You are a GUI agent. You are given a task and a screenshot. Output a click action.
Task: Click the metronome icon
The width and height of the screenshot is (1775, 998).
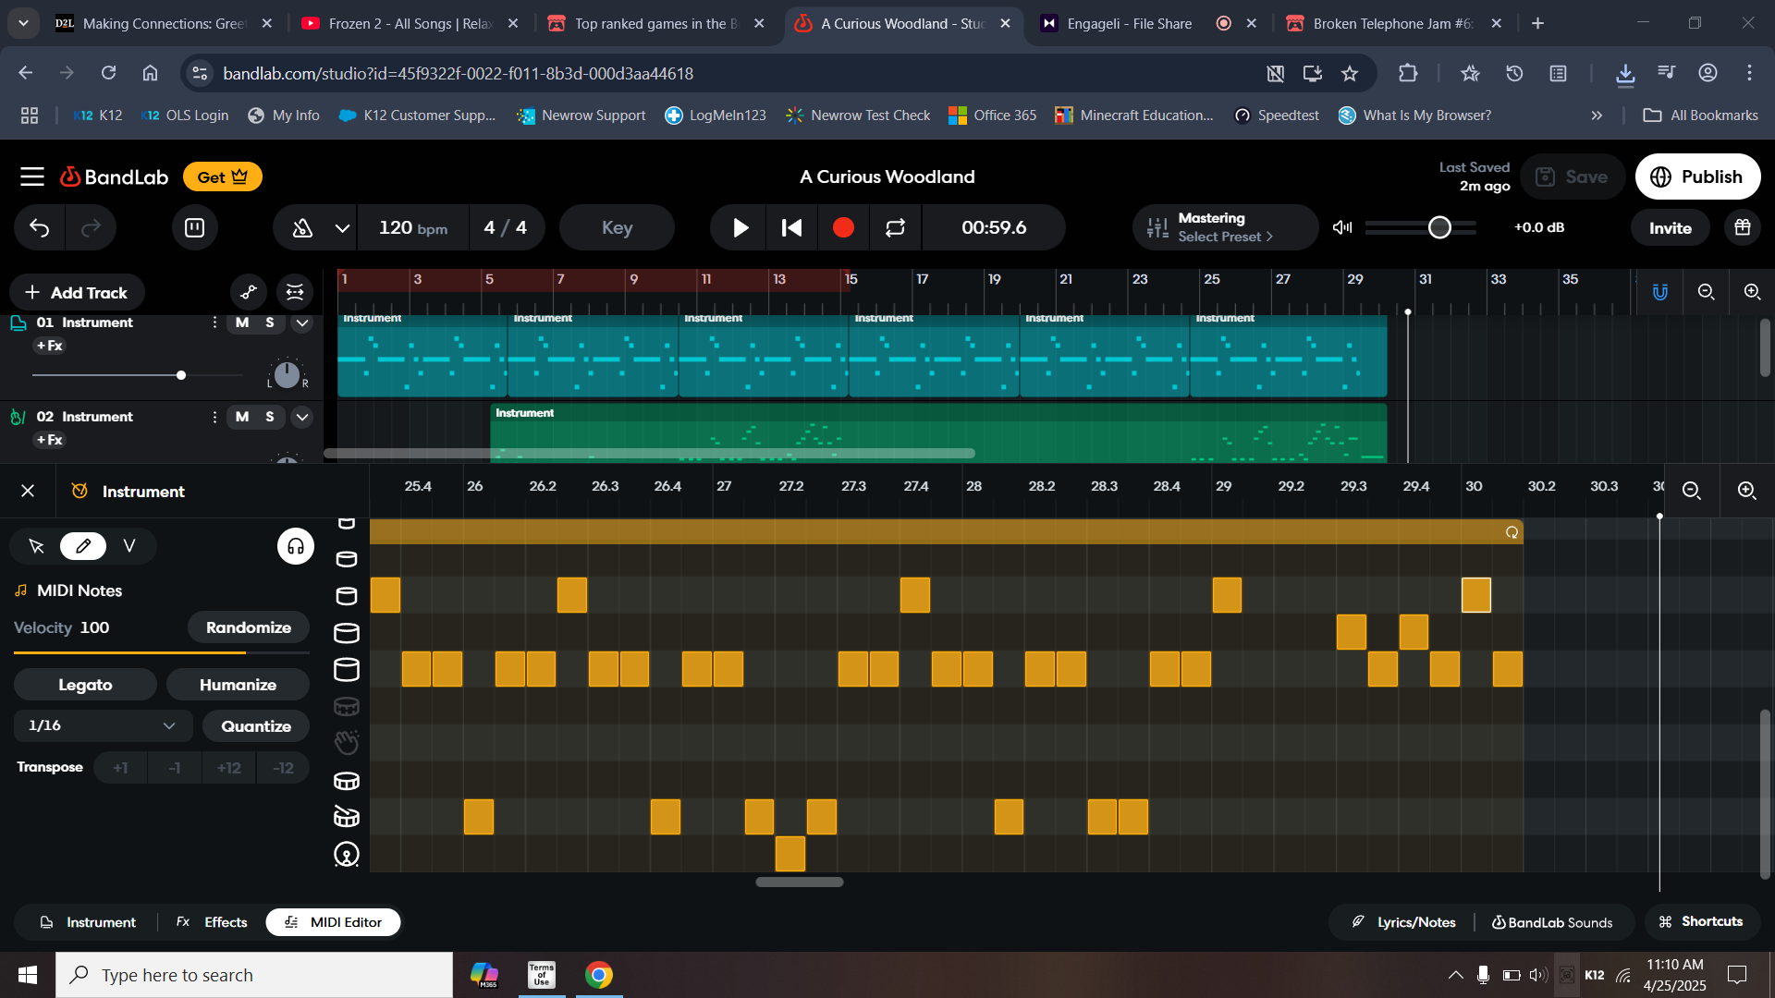click(302, 228)
